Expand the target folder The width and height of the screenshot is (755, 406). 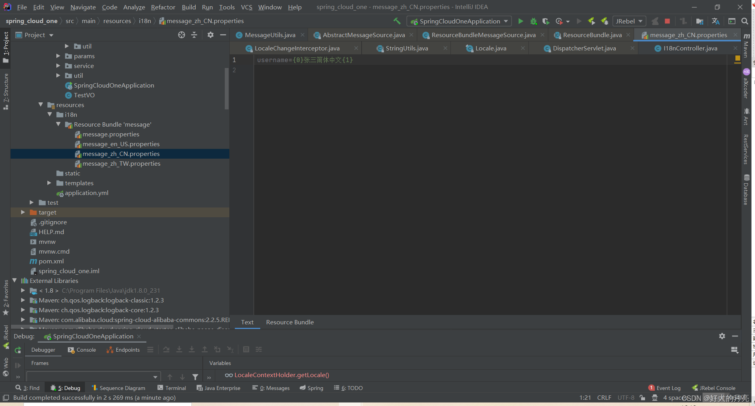tap(23, 212)
